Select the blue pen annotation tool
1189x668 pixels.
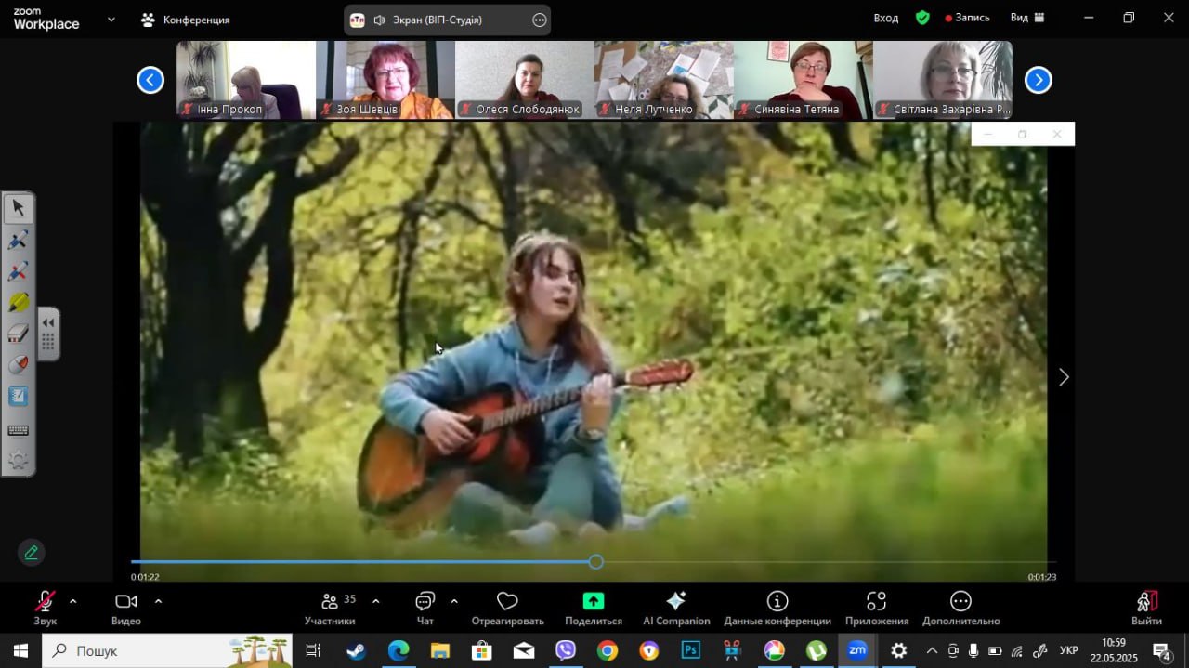[x=18, y=240]
